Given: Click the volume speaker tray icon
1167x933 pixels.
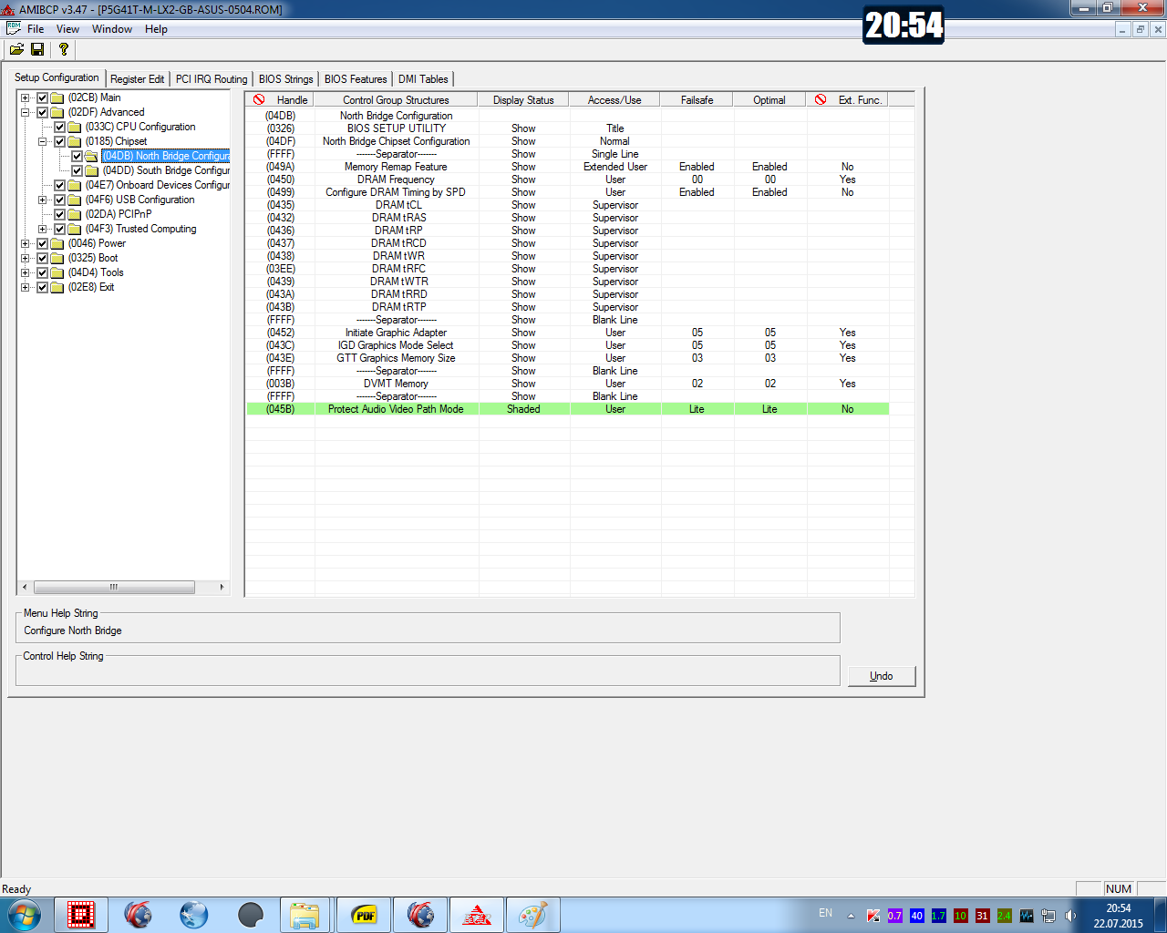Looking at the screenshot, I should coord(1070,916).
